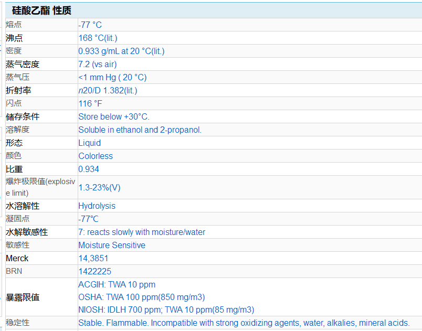Screen dimensions: 422x331
Task: Open refractive index n20/D 1.382(lit.) link
Action: 108,90
